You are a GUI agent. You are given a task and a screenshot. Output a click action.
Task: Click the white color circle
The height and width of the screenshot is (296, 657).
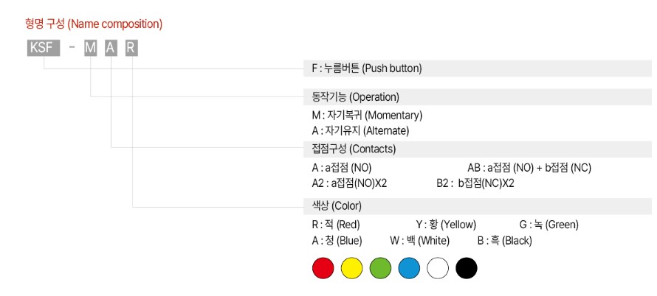coord(438,268)
